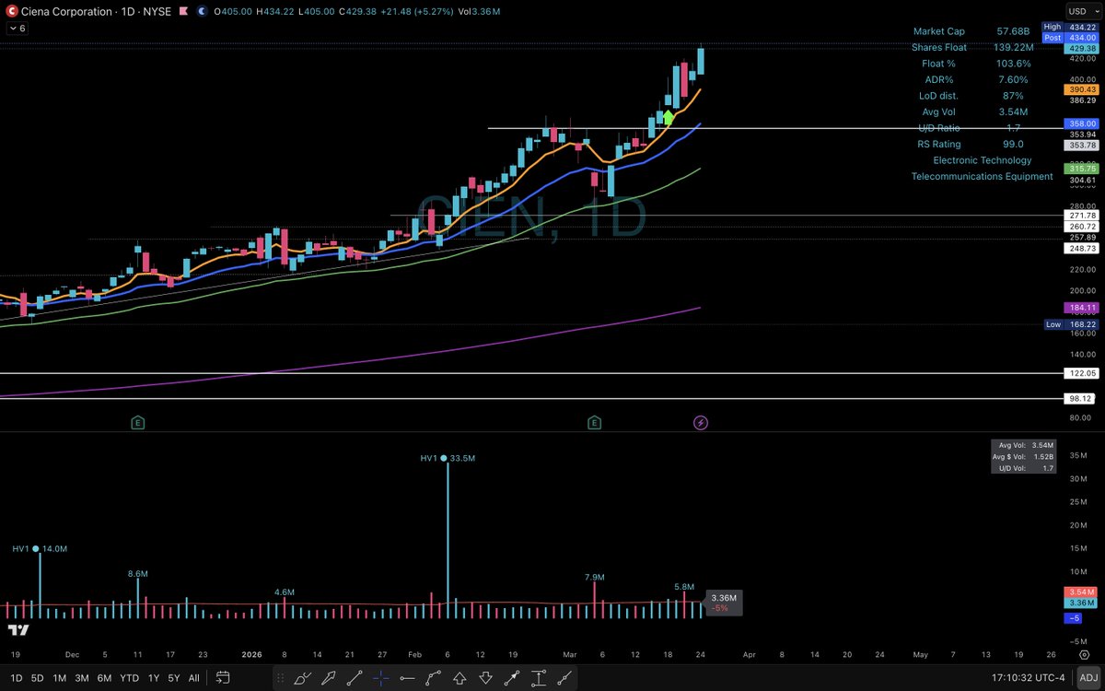Click the green 315.75 price label
The height and width of the screenshot is (691, 1105).
click(1080, 169)
